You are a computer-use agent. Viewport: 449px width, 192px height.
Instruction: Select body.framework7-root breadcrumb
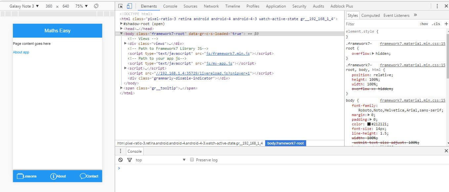pos(285,143)
